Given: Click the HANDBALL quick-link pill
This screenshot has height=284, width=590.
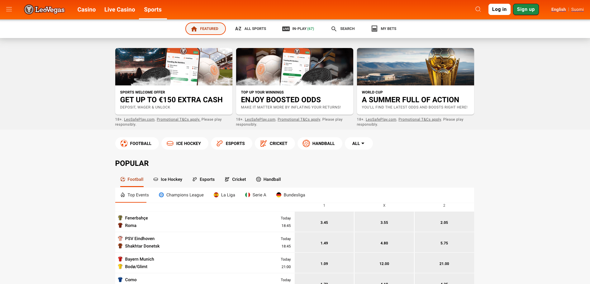Looking at the screenshot, I should click(x=320, y=143).
